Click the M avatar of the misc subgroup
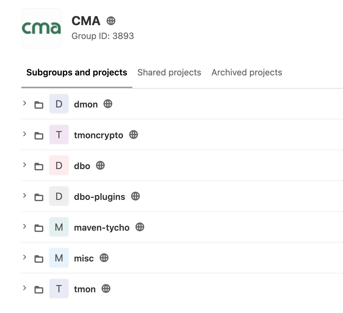This screenshot has height=313, width=343. 59,258
